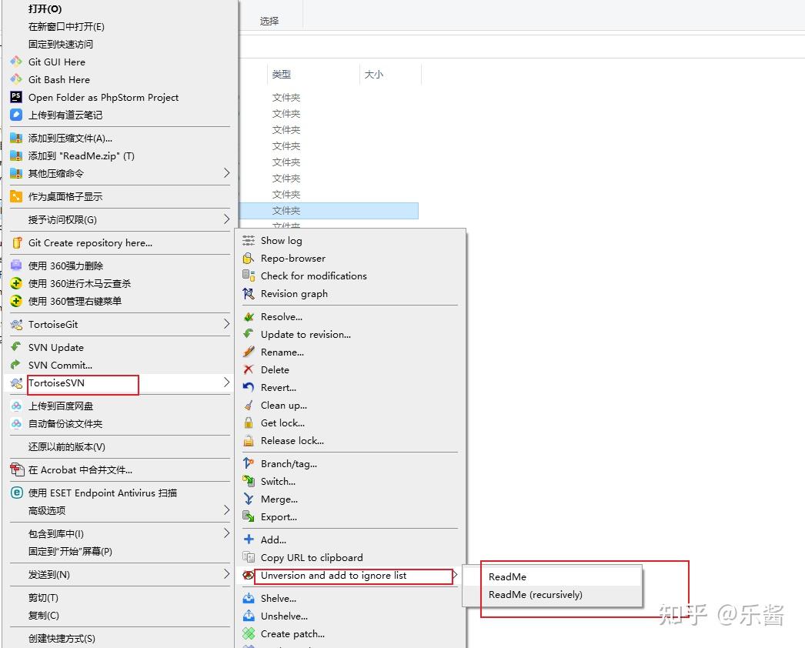
Task: Expand the 发送到(N) submenu arrow
Action: [x=226, y=574]
